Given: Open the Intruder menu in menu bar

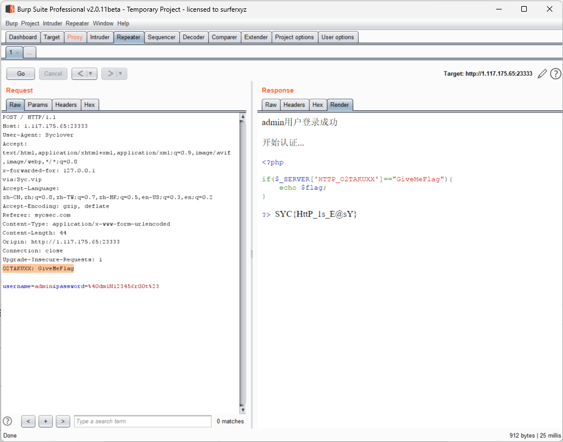Looking at the screenshot, I should click(52, 23).
